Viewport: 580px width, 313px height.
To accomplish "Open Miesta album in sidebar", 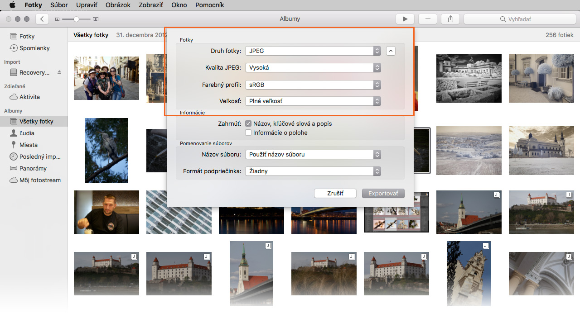I will click(28, 145).
